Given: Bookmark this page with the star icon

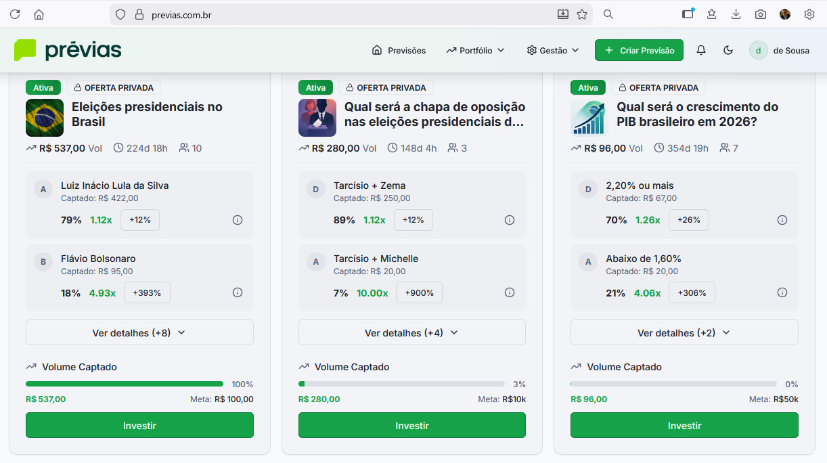Looking at the screenshot, I should [x=582, y=14].
